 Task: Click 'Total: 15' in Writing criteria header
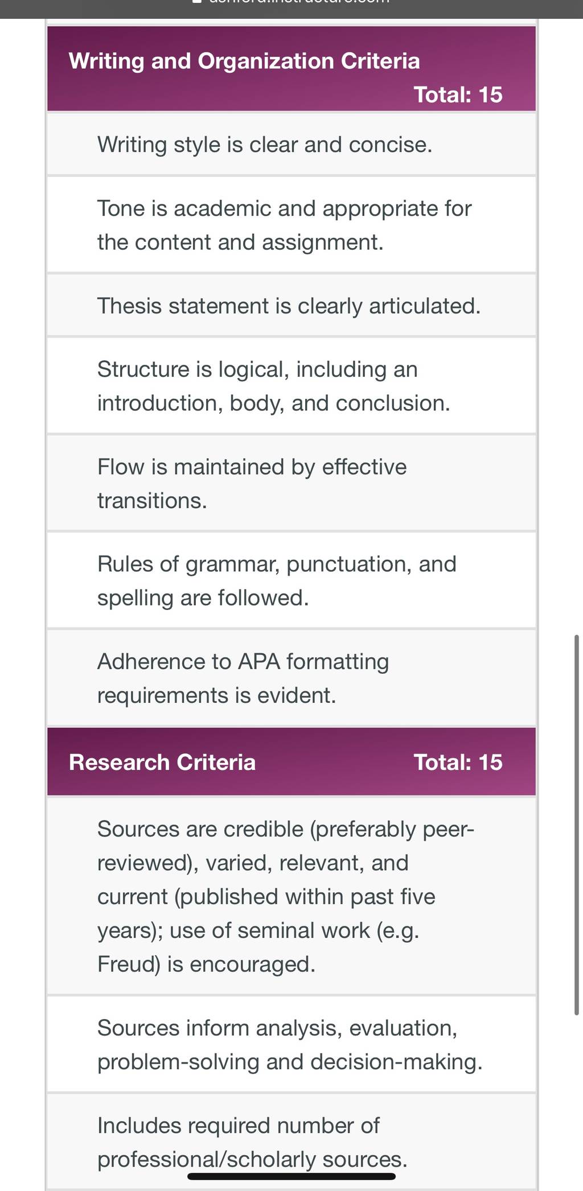458,94
